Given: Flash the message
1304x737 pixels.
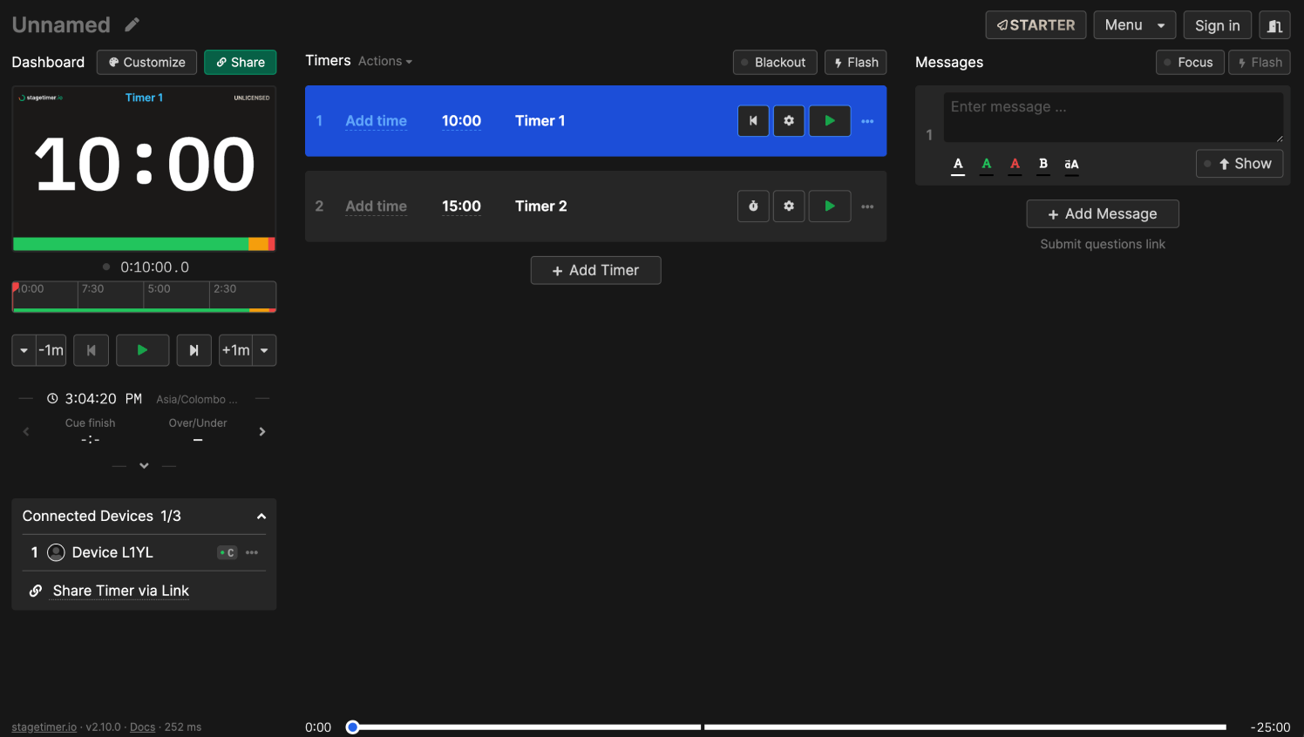Looking at the screenshot, I should tap(1260, 63).
